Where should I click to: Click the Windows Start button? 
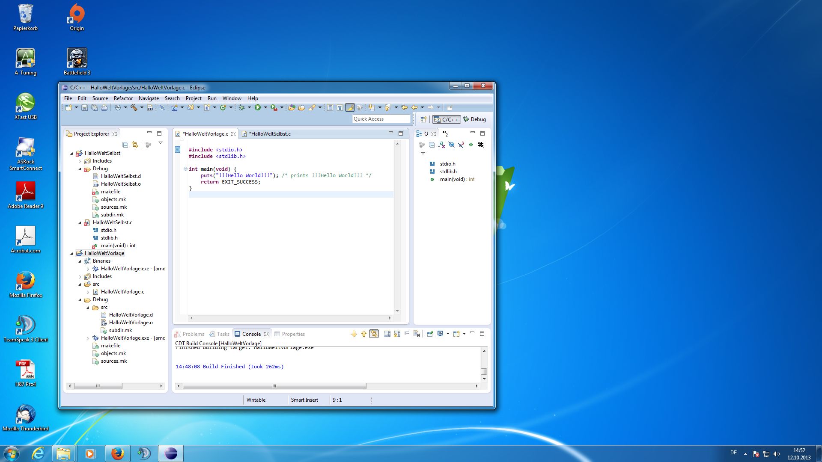pyautogui.click(x=12, y=453)
